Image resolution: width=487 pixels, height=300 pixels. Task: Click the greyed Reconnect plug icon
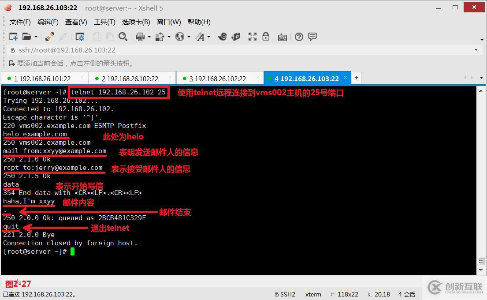(63, 37)
